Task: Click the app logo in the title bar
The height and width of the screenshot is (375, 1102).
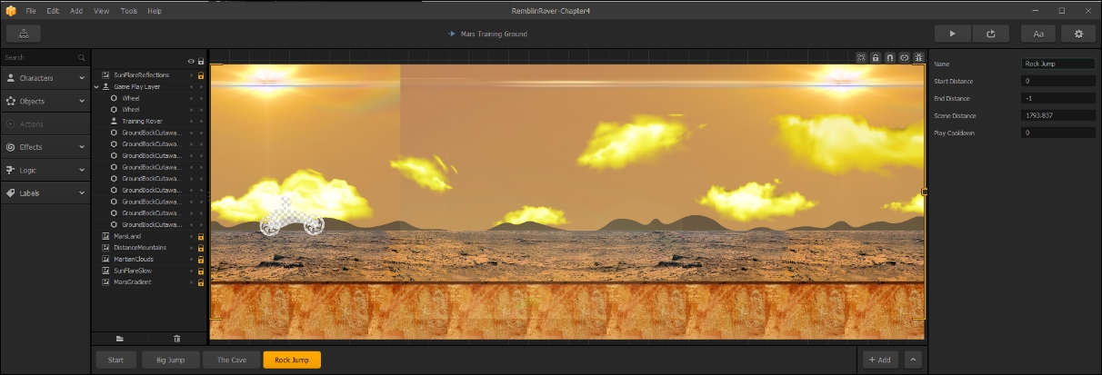Action: pos(11,11)
